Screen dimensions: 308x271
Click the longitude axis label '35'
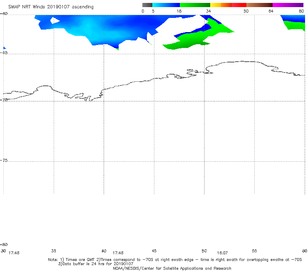[54, 251]
